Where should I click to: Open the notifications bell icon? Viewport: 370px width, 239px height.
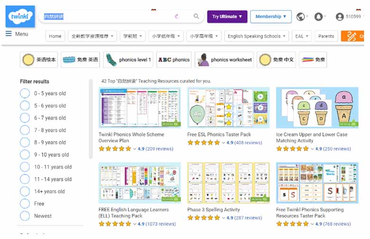319,17
